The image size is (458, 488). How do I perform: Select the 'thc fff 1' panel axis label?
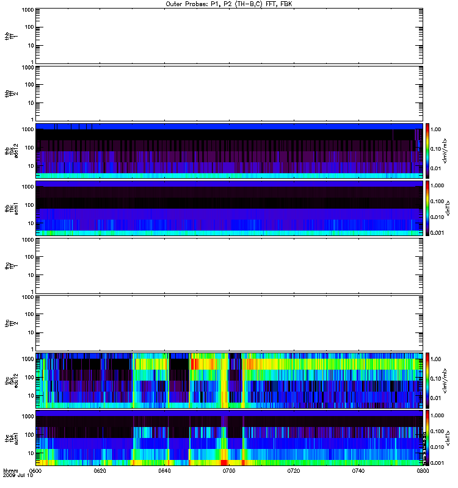pos(11,266)
